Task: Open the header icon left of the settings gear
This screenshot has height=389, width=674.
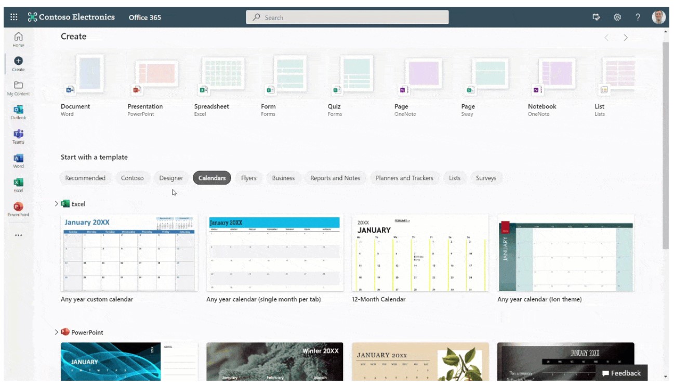Action: point(597,17)
